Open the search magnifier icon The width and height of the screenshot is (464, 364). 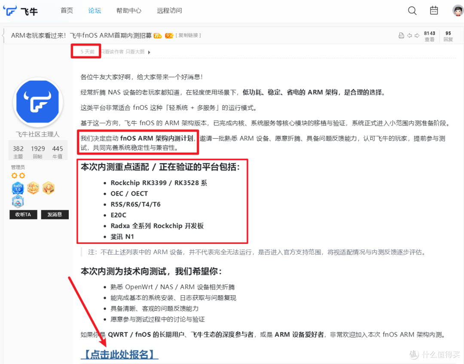pos(412,11)
